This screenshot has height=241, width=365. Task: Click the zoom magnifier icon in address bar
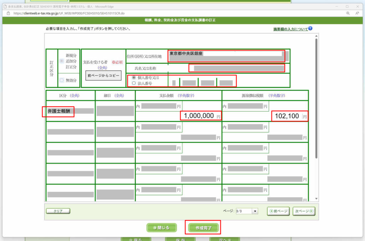click(x=348, y=13)
